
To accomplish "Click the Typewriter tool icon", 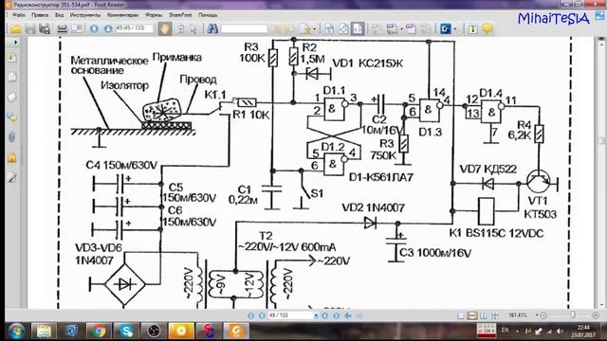I will 473,29.
